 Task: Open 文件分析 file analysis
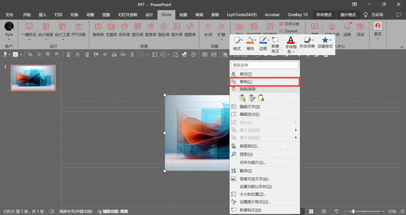(x=290, y=24)
